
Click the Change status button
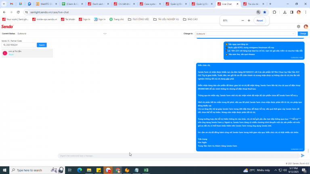tap(303, 34)
